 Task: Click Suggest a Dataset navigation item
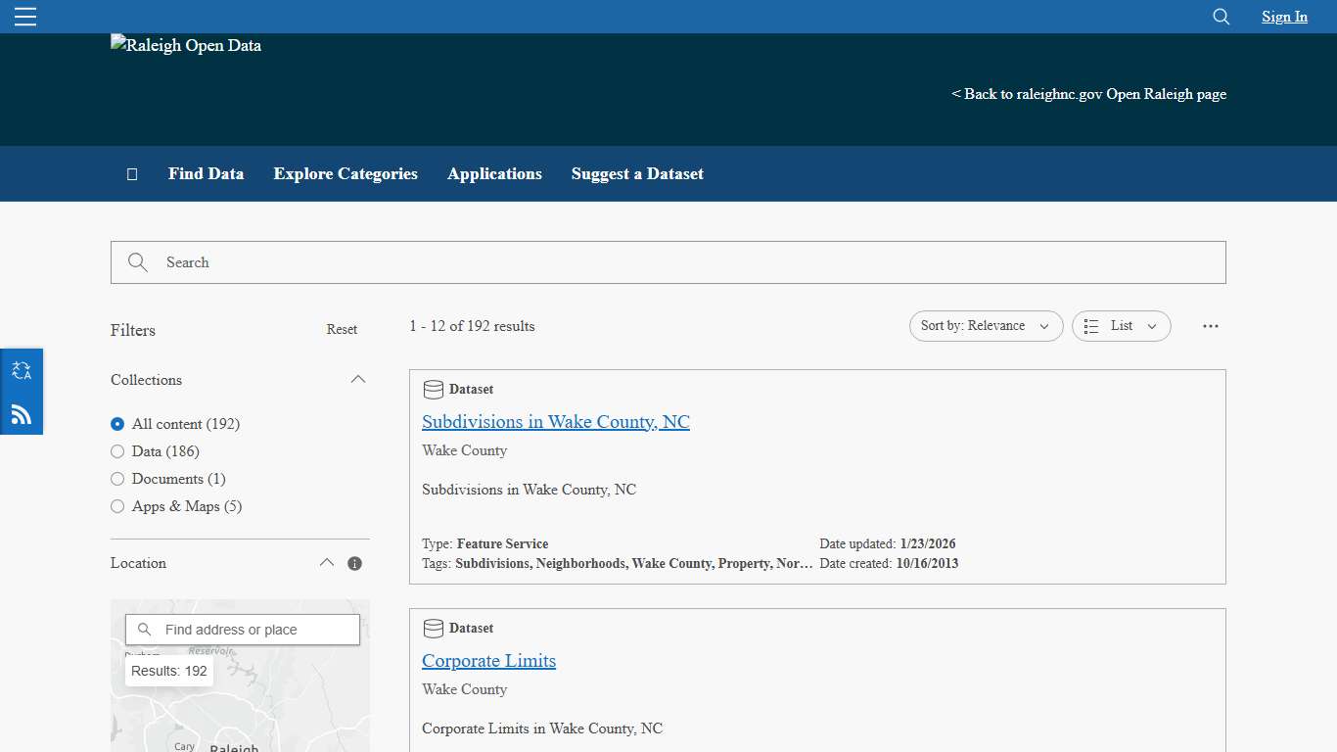click(x=637, y=173)
